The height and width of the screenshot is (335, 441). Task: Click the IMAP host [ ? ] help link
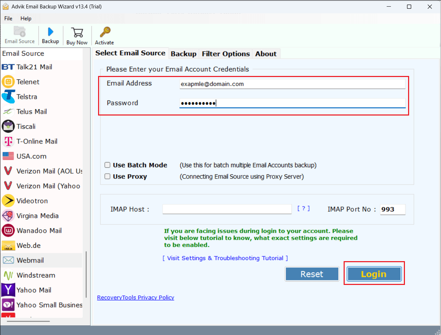(303, 208)
